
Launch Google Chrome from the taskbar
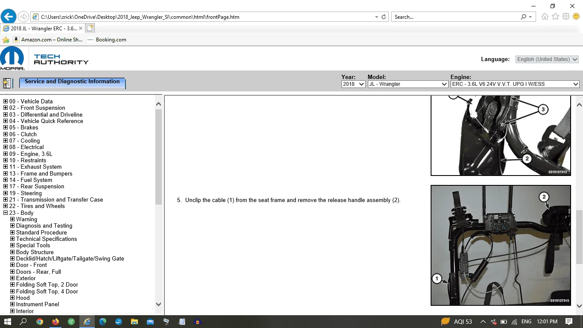click(40, 322)
